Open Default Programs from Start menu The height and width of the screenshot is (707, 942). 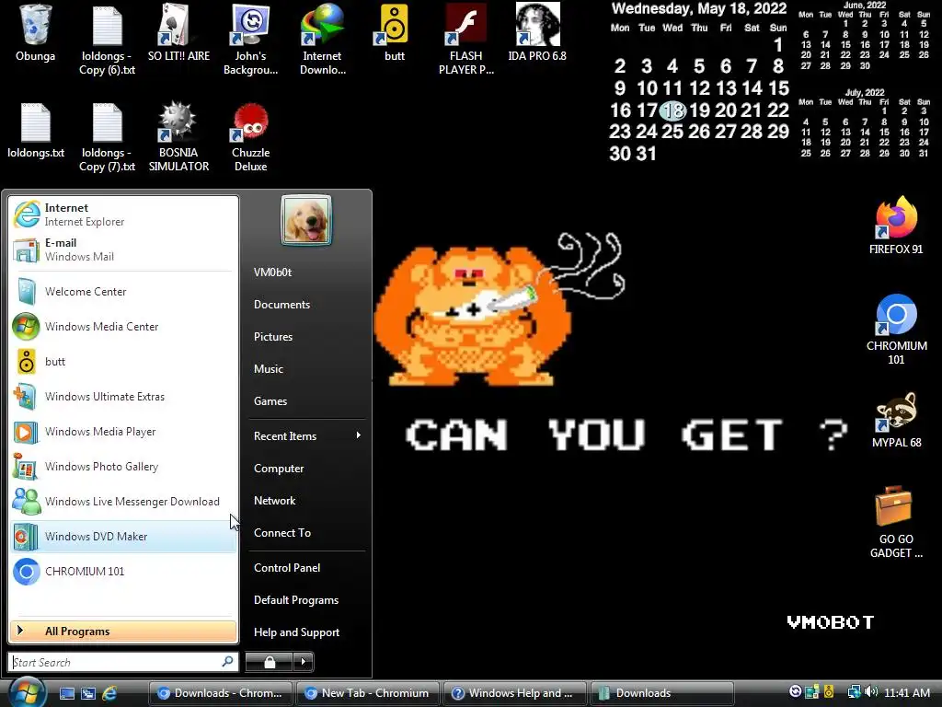click(x=306, y=600)
